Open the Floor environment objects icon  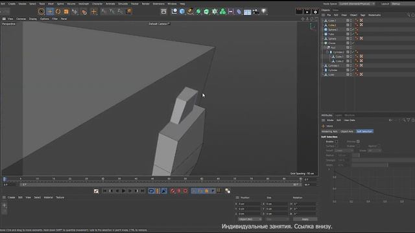click(x=247, y=12)
